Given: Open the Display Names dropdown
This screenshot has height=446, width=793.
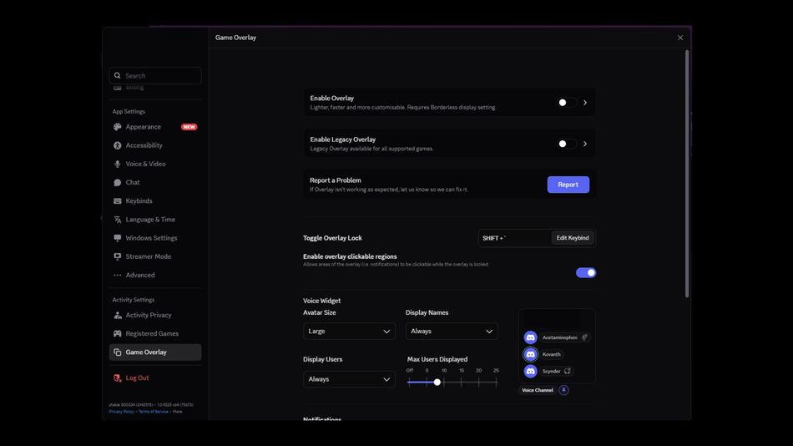Looking at the screenshot, I should pos(452,331).
